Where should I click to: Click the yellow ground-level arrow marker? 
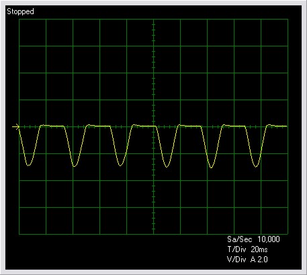click(15, 127)
